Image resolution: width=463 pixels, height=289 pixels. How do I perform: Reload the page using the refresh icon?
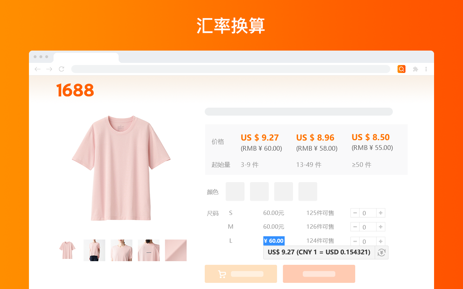61,69
